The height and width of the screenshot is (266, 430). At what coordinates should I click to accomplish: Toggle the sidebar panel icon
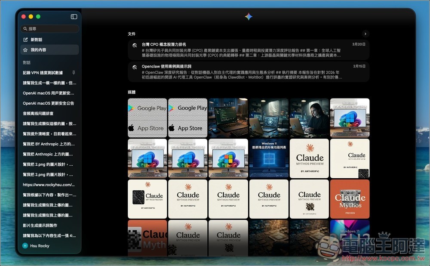[x=74, y=17]
